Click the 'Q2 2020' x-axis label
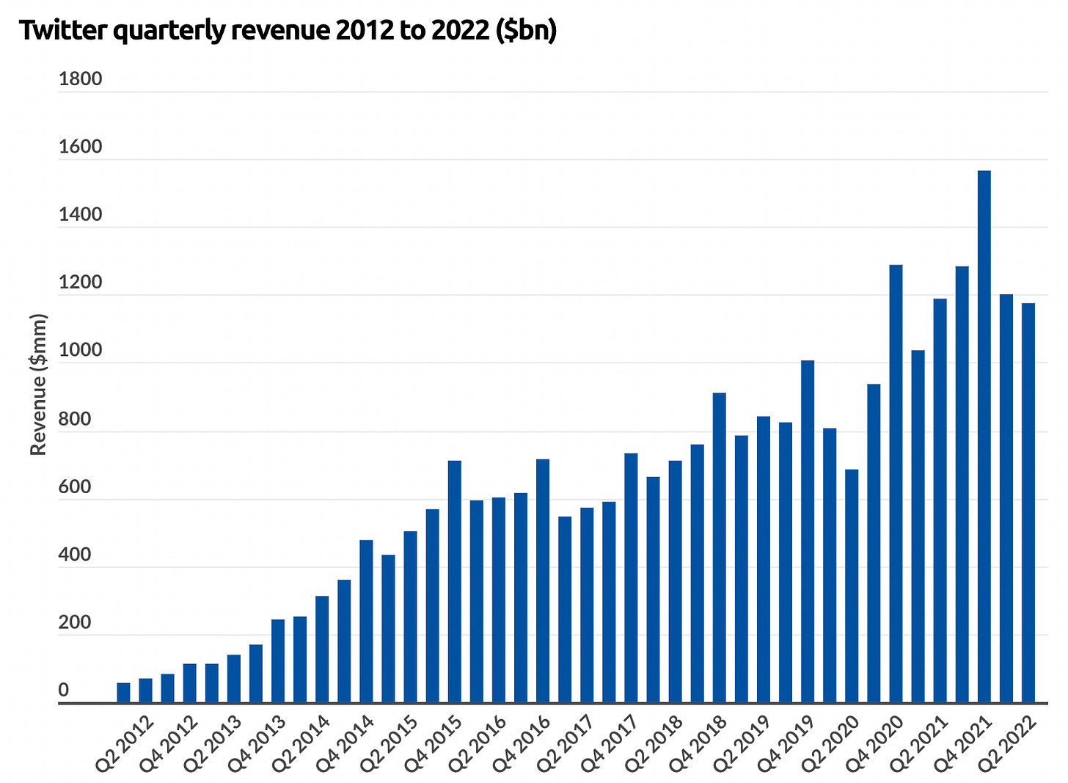The height and width of the screenshot is (783, 1068). 831,743
